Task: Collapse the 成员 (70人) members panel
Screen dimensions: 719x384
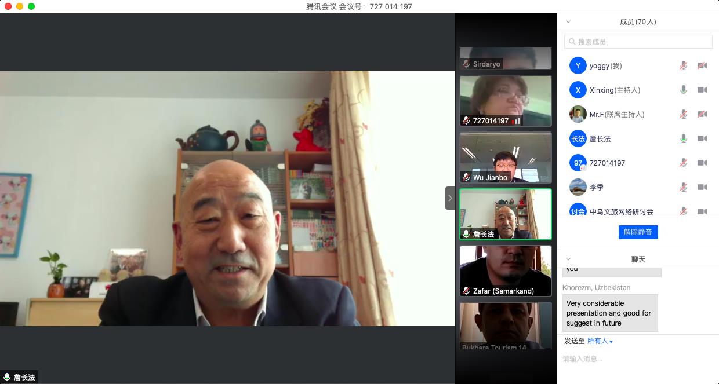Action: point(568,22)
